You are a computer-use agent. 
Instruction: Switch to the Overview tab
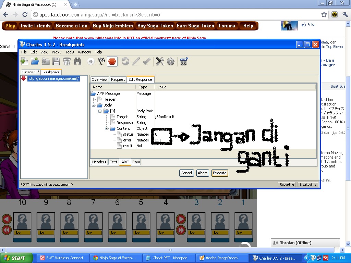(x=99, y=79)
